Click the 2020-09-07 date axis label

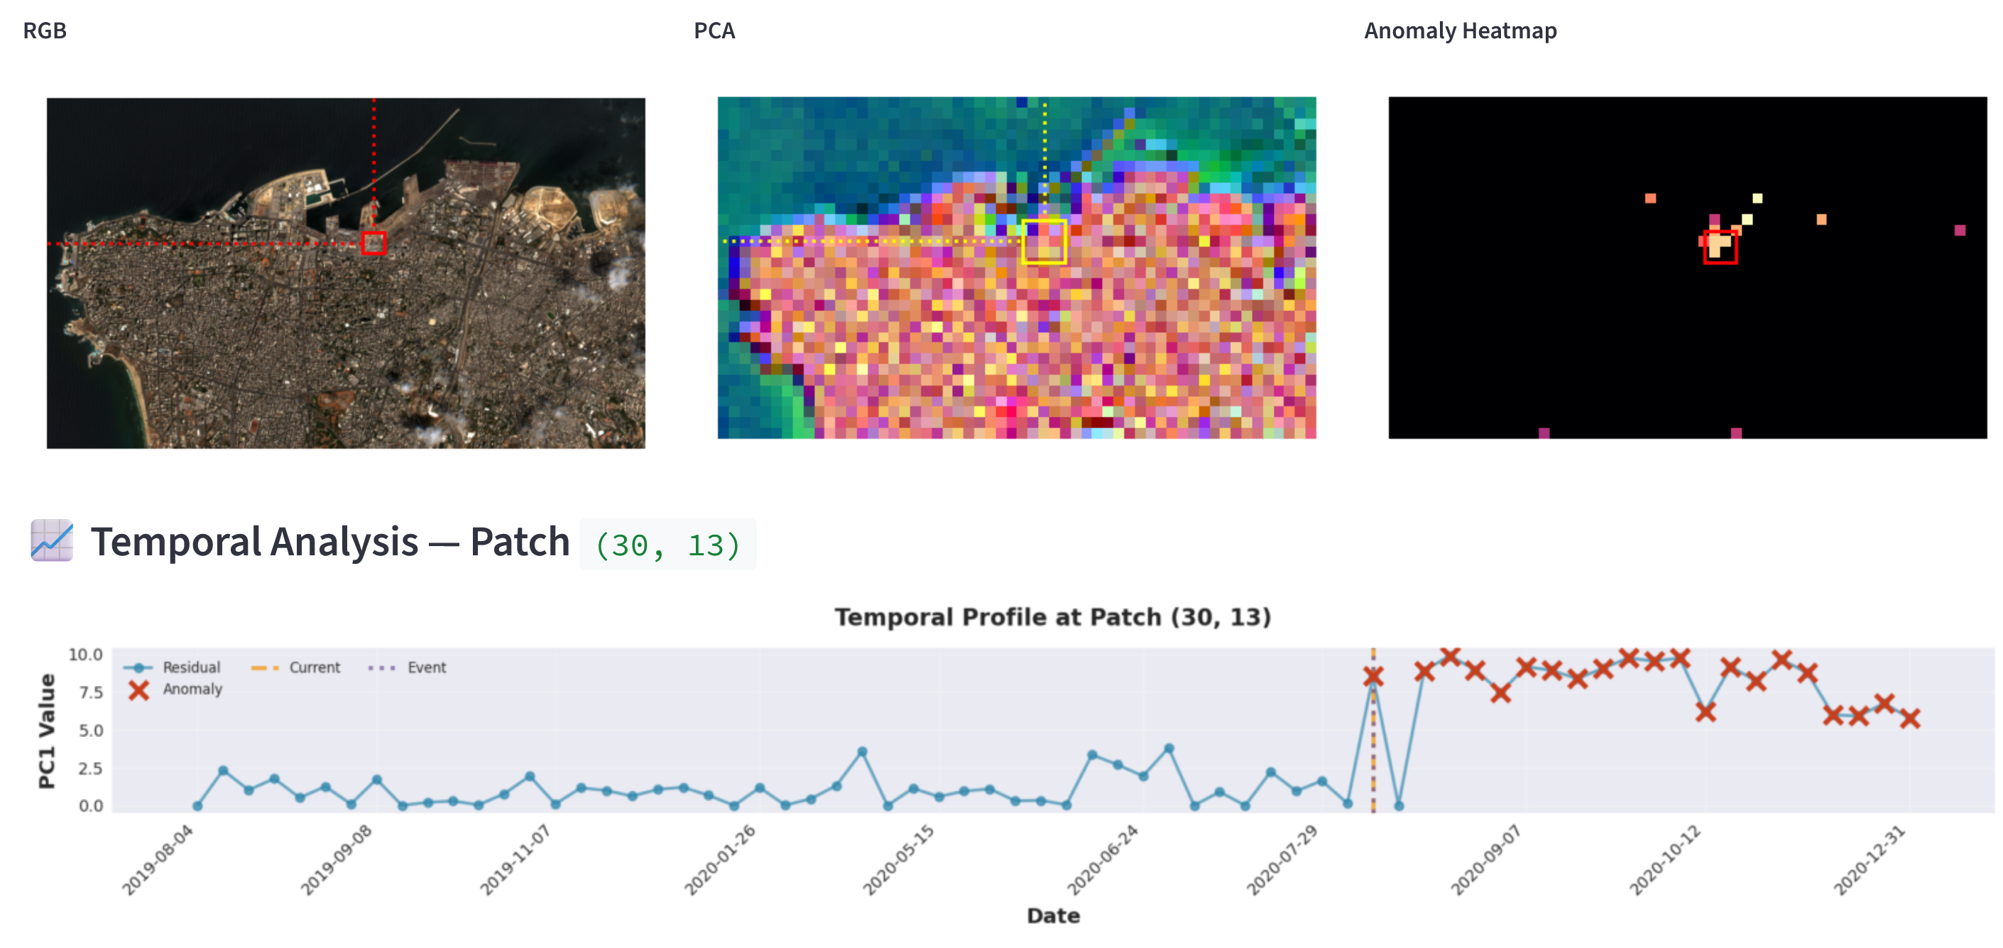[1485, 861]
